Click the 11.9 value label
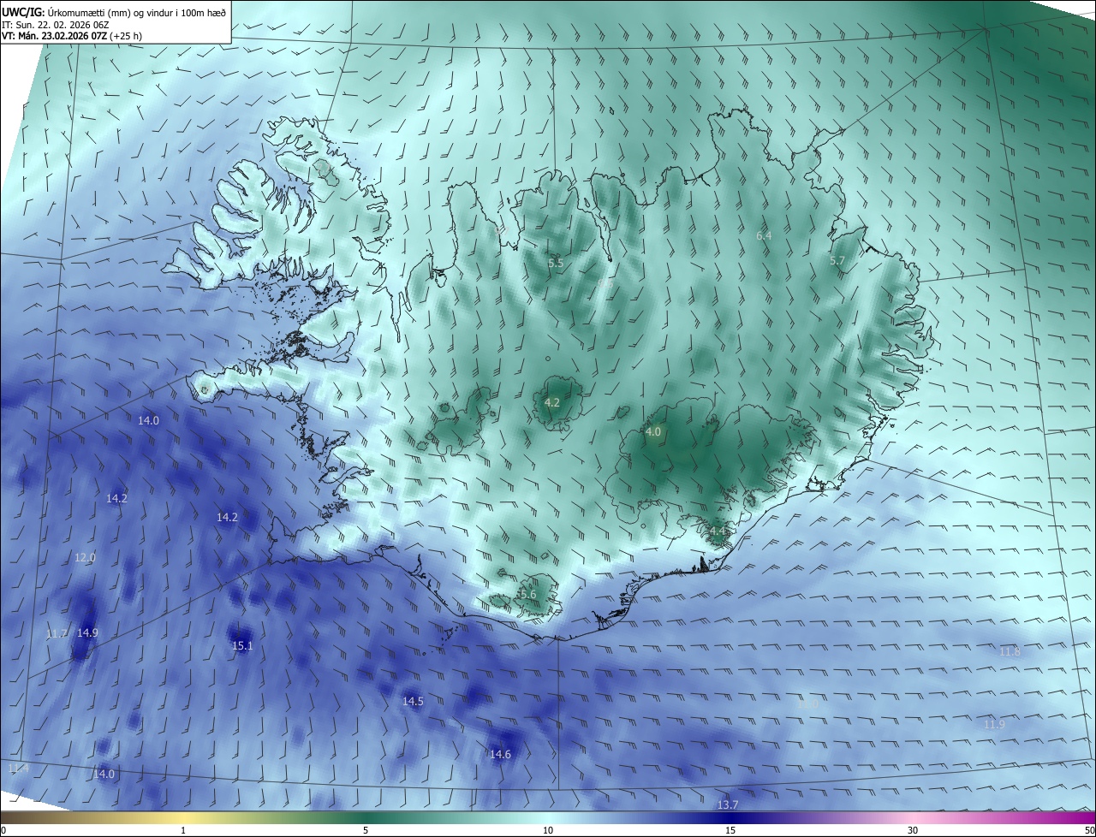This screenshot has width=1096, height=837. coord(994,725)
